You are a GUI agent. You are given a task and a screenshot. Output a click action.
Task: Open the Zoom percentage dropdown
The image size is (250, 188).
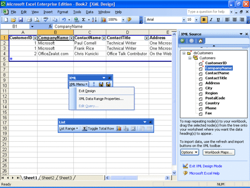point(123,20)
